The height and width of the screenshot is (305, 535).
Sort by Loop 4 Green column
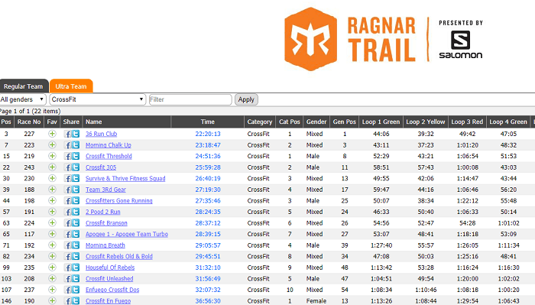[508, 122]
